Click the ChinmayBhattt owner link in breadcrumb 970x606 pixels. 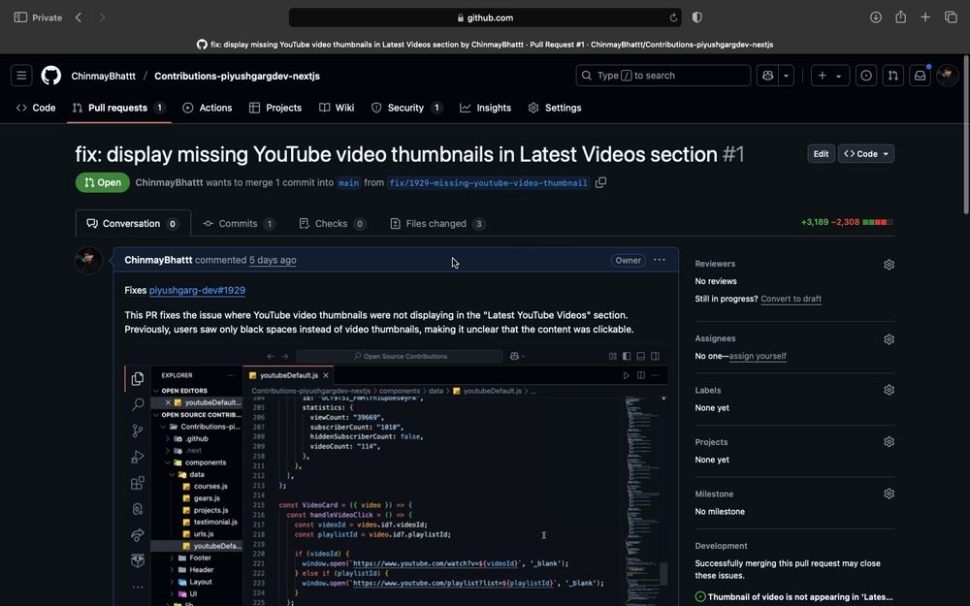tap(104, 76)
